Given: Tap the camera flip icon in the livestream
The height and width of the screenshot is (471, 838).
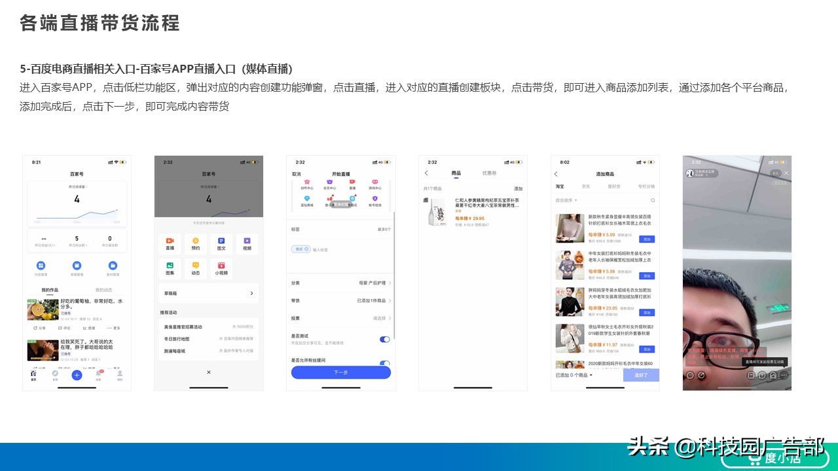Looking at the screenshot, I should [x=773, y=375].
